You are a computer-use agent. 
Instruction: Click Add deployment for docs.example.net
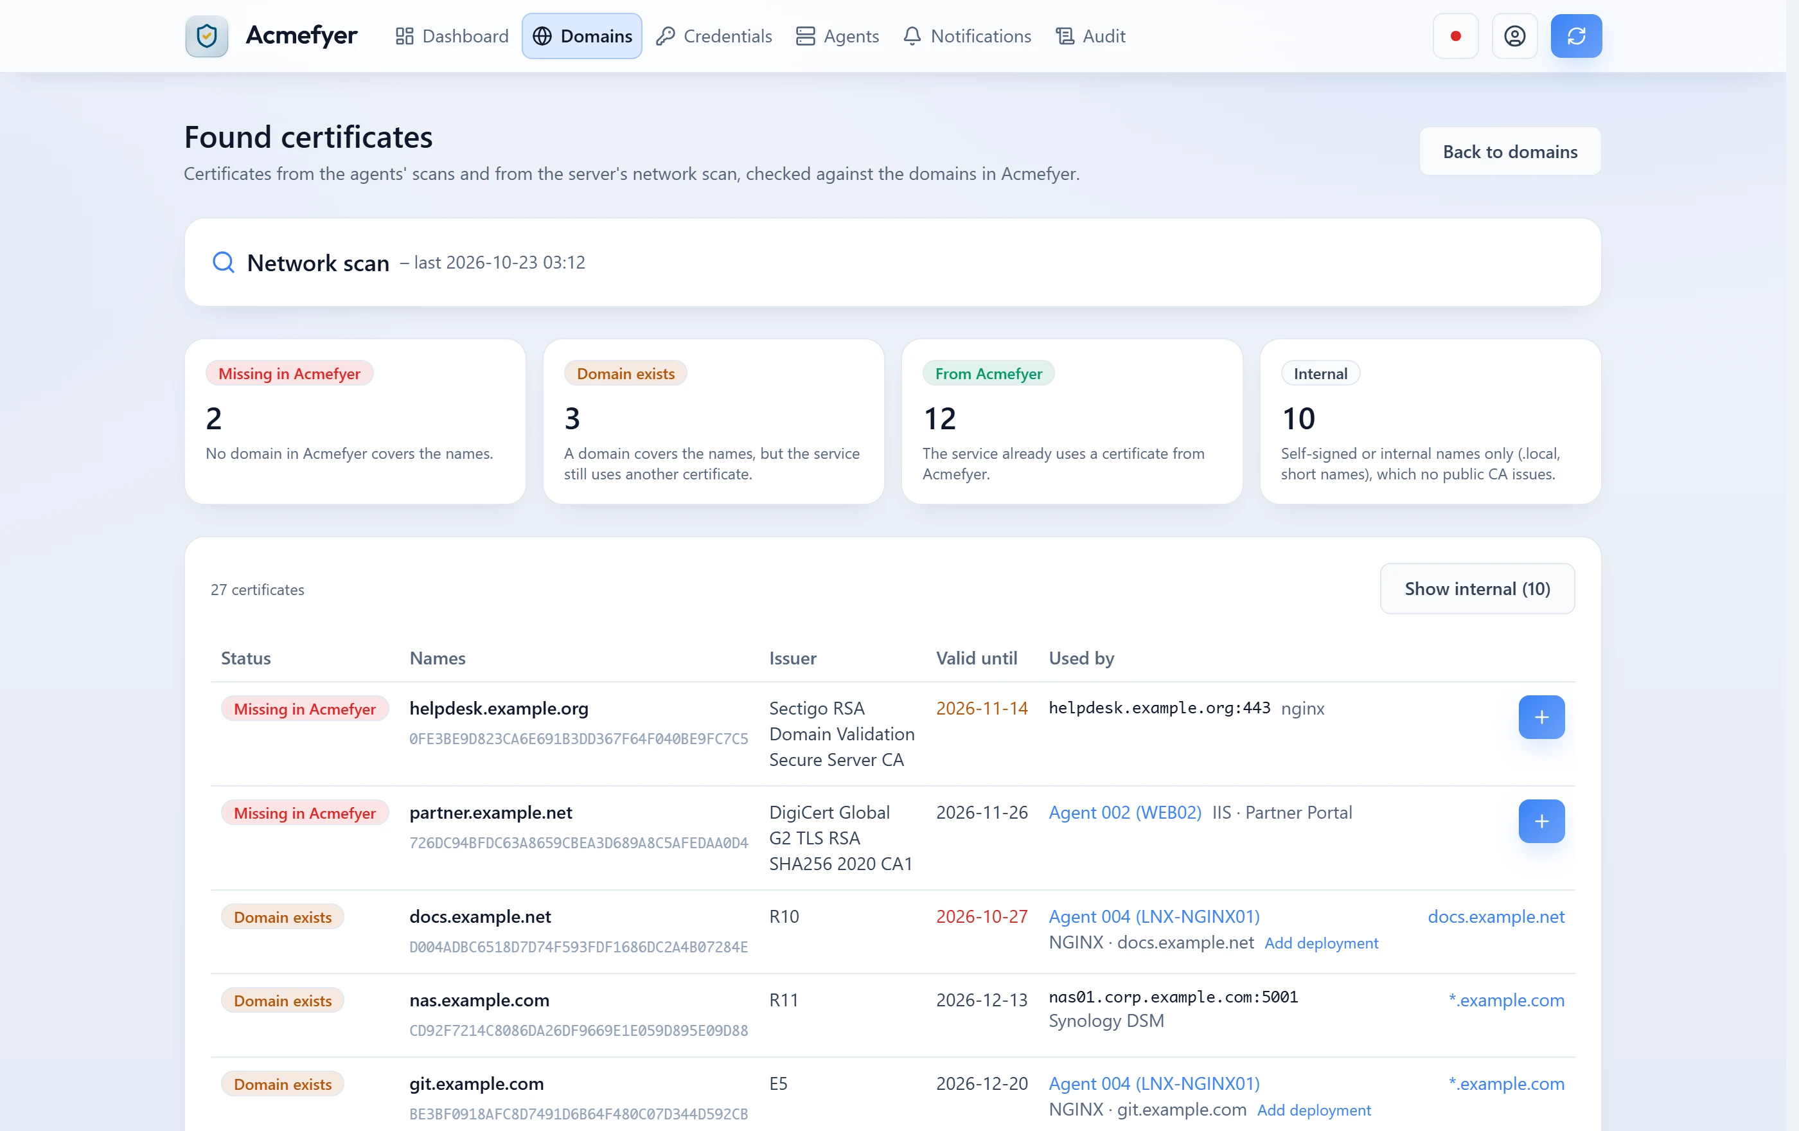(1321, 943)
